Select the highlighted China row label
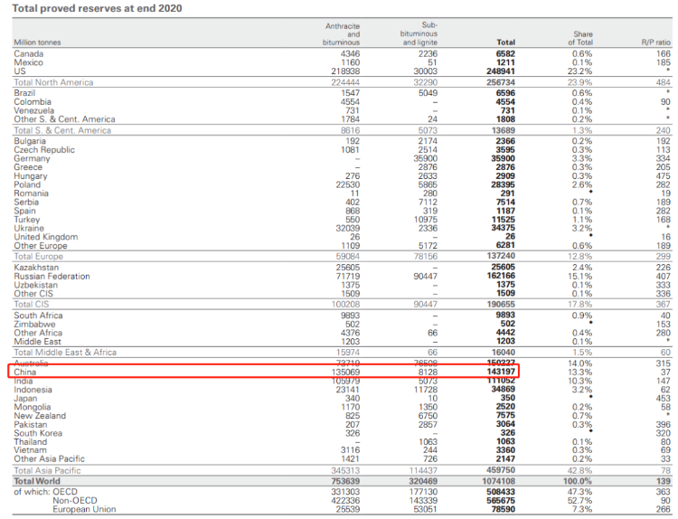The height and width of the screenshot is (519, 678). click(26, 372)
